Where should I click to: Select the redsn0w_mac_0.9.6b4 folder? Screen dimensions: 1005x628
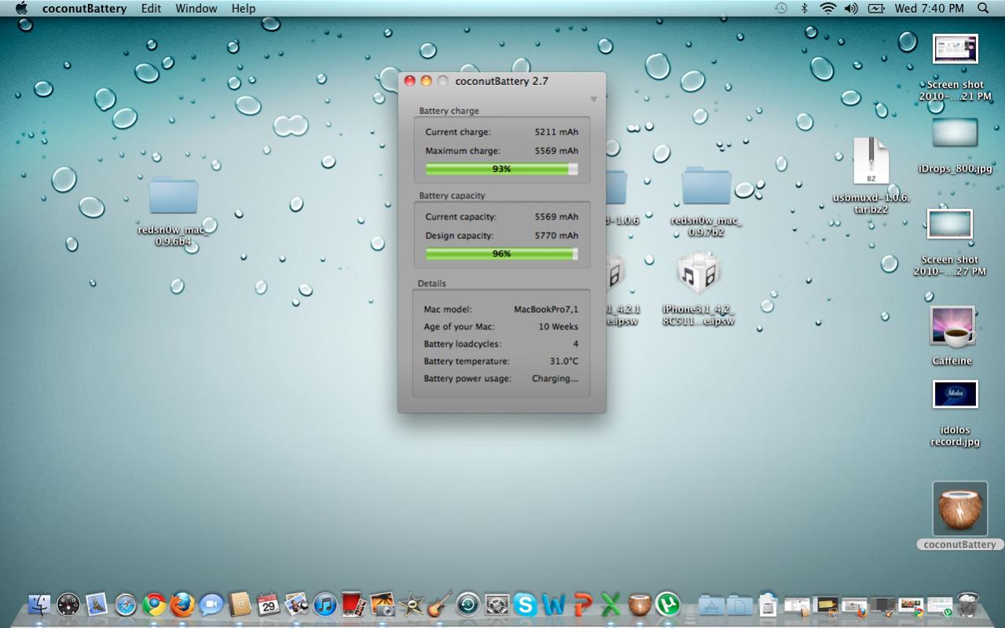point(173,195)
